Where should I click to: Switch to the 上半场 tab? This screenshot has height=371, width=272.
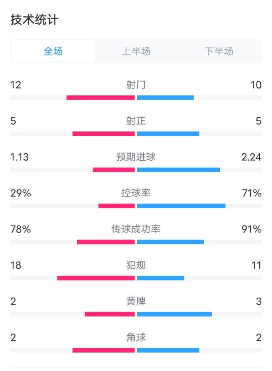tap(136, 51)
